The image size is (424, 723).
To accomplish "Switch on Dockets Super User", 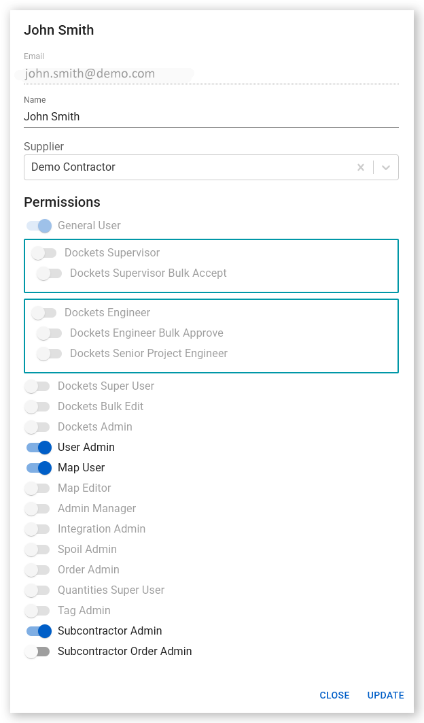I will tap(37, 386).
